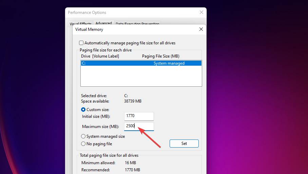308x174 pixels.
Task: Select drive C: row in paging list
Action: pos(141,63)
